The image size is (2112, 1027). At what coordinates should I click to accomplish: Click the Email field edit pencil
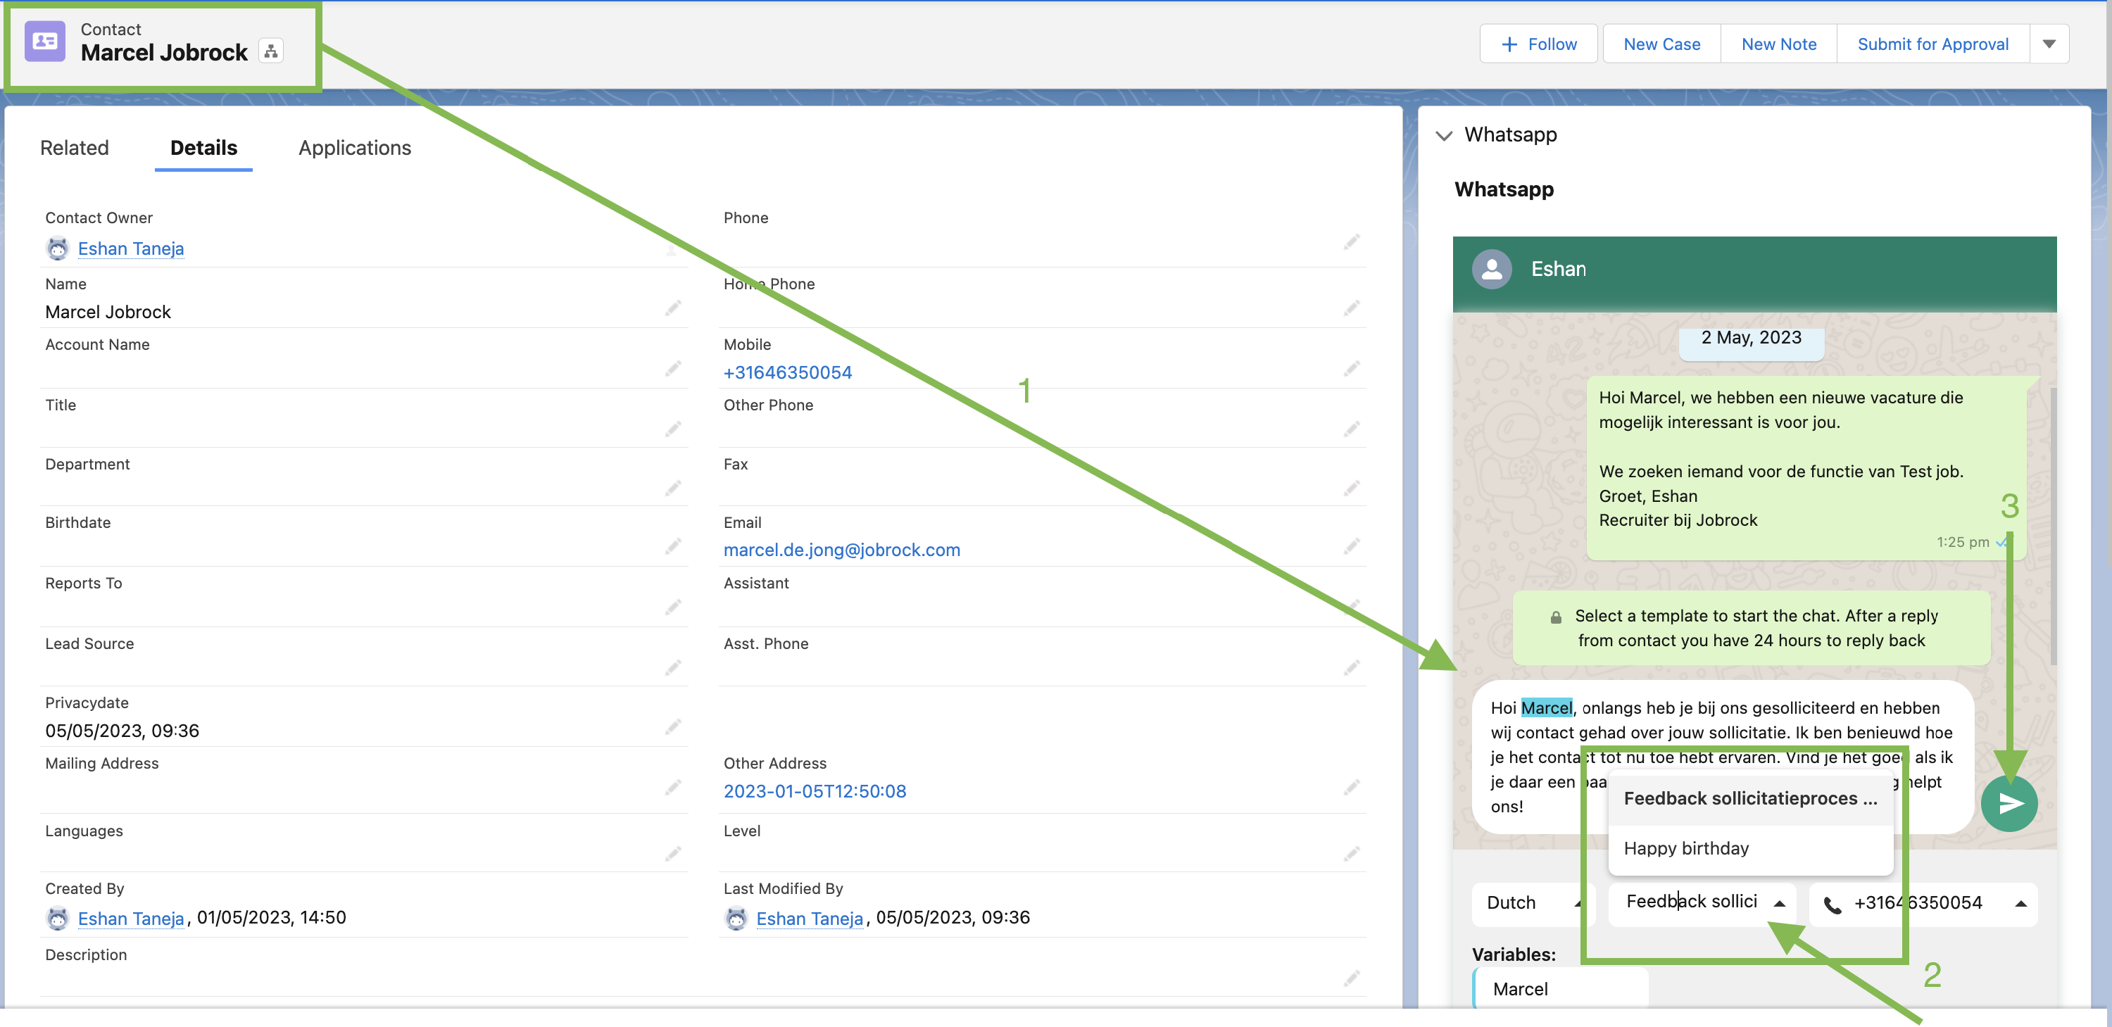[1351, 547]
